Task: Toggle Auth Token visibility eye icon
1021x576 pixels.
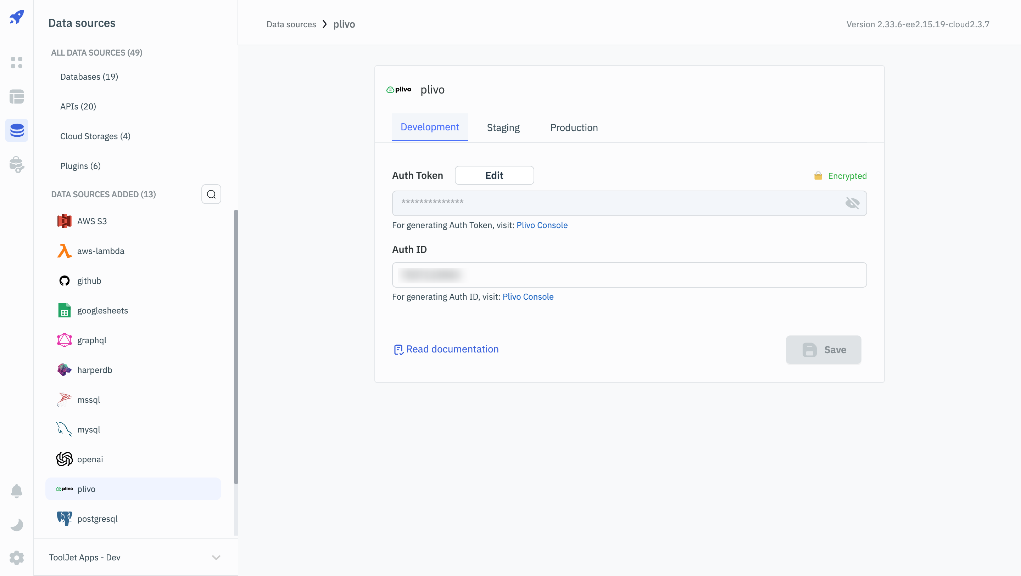Action: tap(852, 203)
